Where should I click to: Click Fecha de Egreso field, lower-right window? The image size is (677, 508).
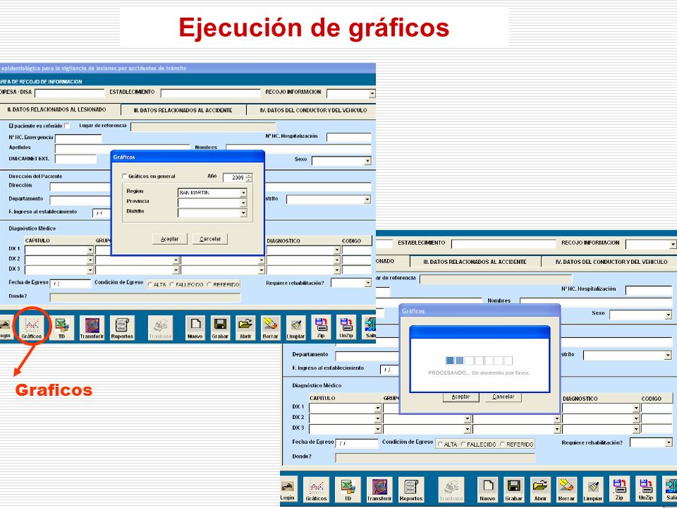(357, 444)
